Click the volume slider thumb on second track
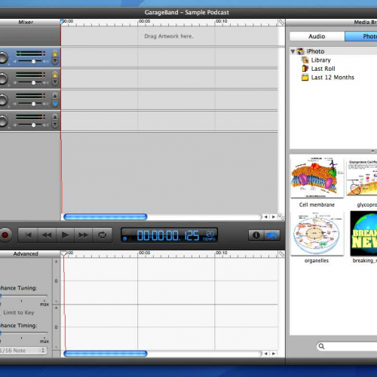The image size is (377, 377). tap(33, 83)
